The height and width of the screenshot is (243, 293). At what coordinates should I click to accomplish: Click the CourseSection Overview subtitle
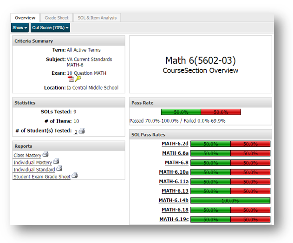point(201,71)
